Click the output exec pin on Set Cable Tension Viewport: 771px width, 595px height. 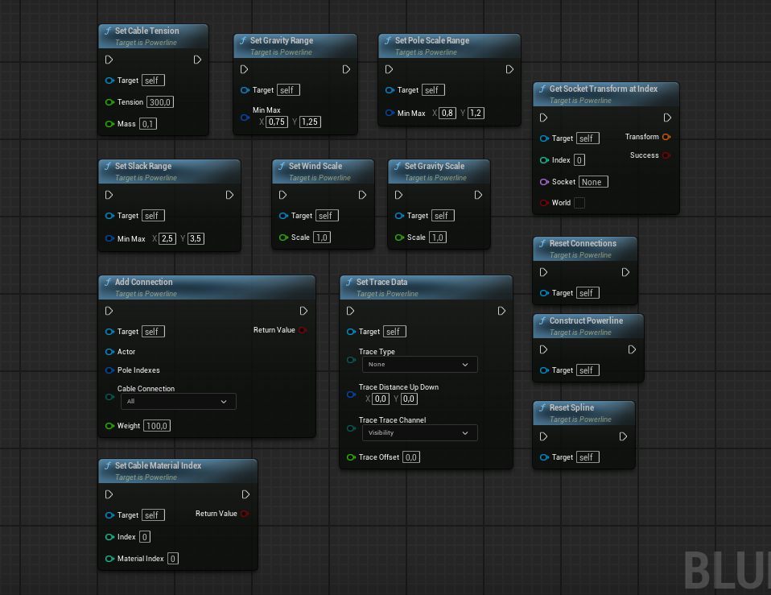click(x=197, y=59)
